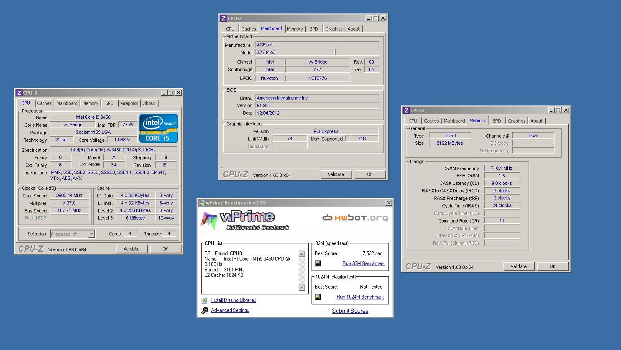The image size is (621, 350).
Task: Click the Memory Size 8192 MBytes field
Action: coord(450,143)
